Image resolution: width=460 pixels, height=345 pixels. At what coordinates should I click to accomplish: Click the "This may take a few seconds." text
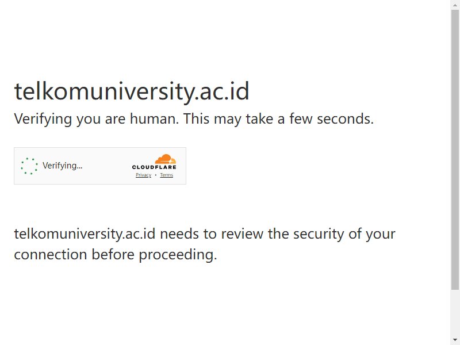coord(279,119)
